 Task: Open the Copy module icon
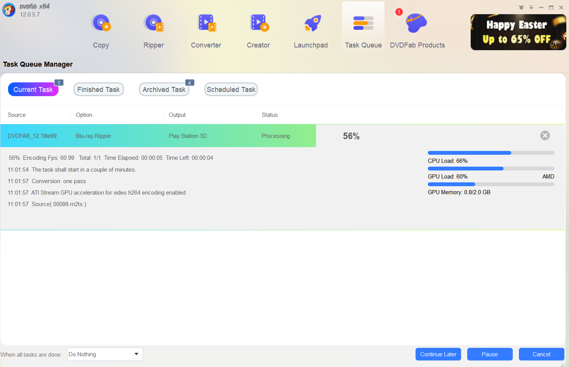(101, 23)
